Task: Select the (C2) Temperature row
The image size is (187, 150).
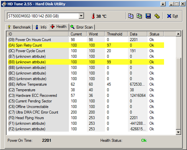Action: tap(86, 90)
